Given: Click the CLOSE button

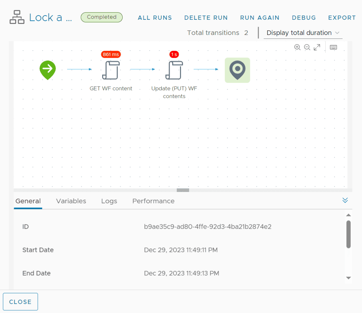Looking at the screenshot, I should tap(20, 302).
